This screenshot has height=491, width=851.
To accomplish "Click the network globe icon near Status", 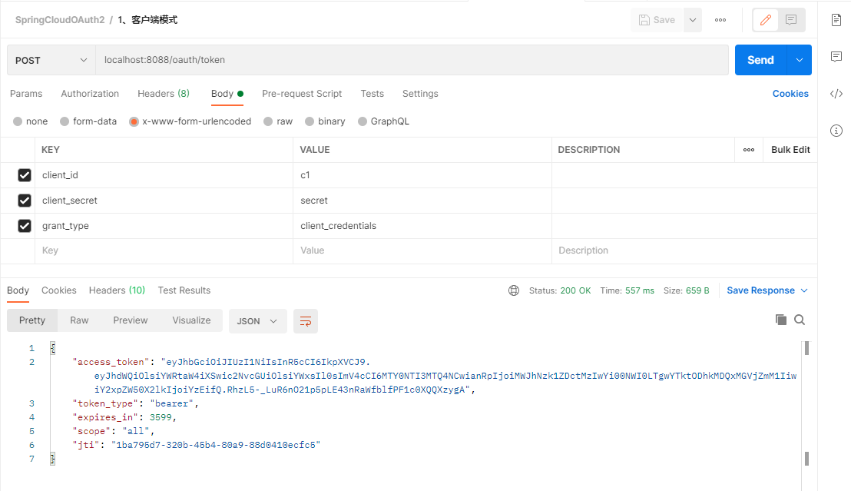I will pyautogui.click(x=513, y=290).
